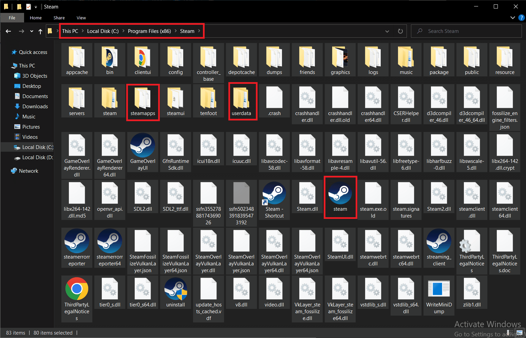Expand the ribbon with the chevron
Image resolution: width=526 pixels, height=338 pixels.
click(x=513, y=18)
